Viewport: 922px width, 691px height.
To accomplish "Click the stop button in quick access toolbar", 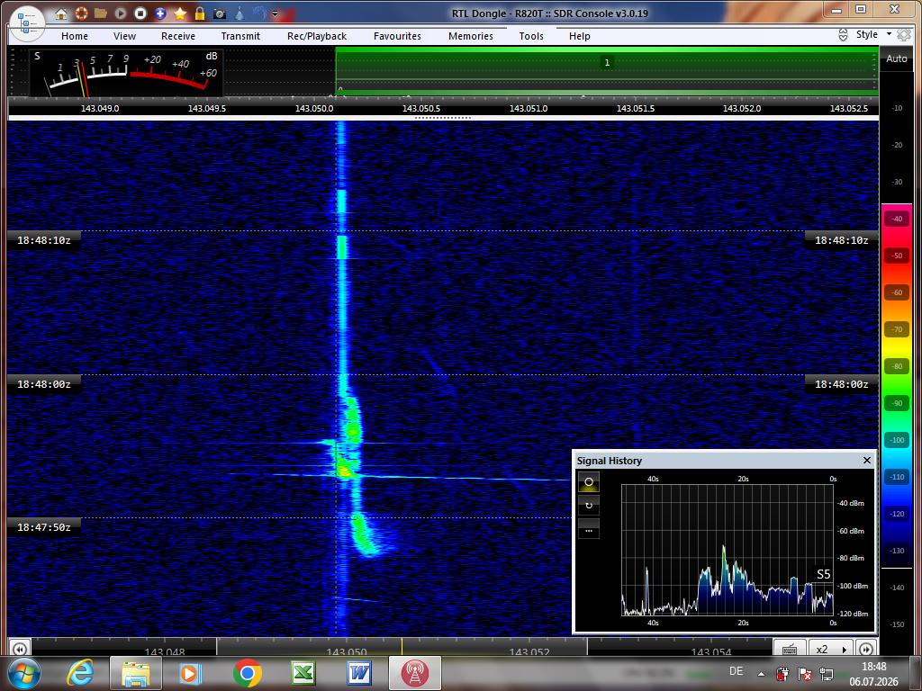I will coord(140,13).
